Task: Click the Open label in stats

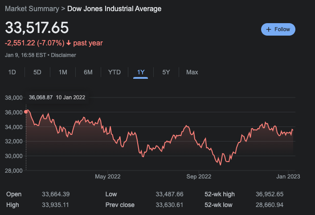Action: 14,194
